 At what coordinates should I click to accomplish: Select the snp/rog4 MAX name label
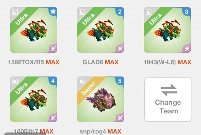coord(100,131)
